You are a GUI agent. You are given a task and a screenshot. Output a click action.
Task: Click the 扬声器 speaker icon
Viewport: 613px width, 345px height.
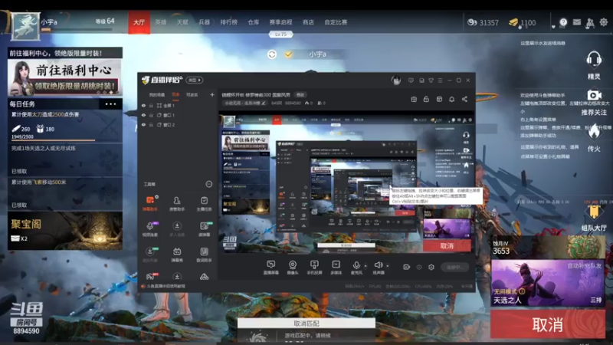click(378, 265)
